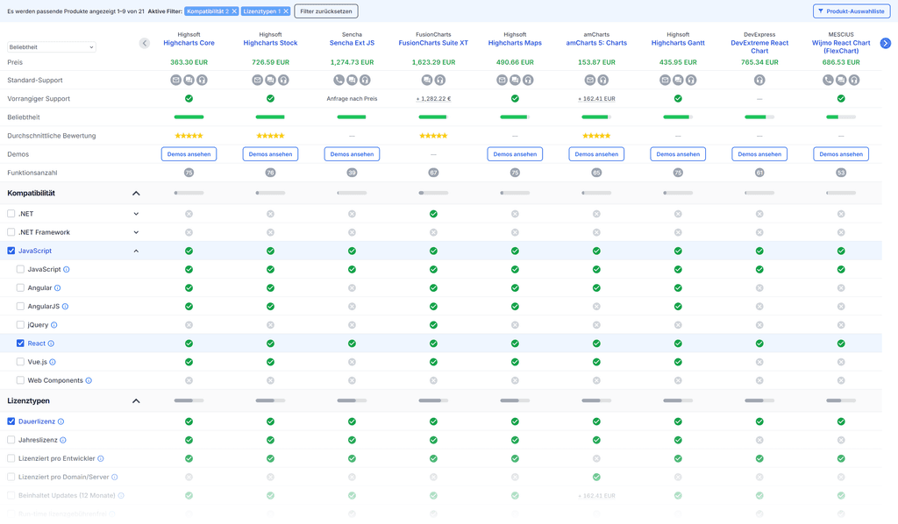Enable the AngularJS checkbox
898x524 pixels.
click(x=21, y=306)
